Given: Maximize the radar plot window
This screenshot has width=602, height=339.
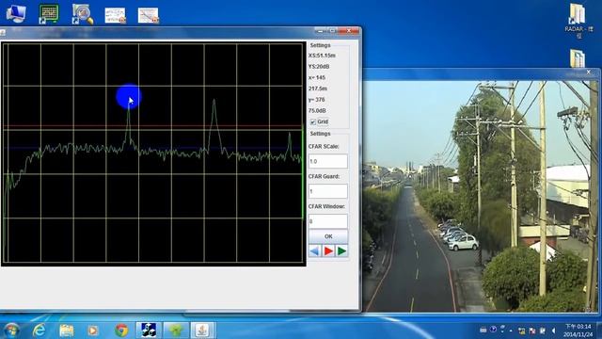Looking at the screenshot, I should coord(332,31).
